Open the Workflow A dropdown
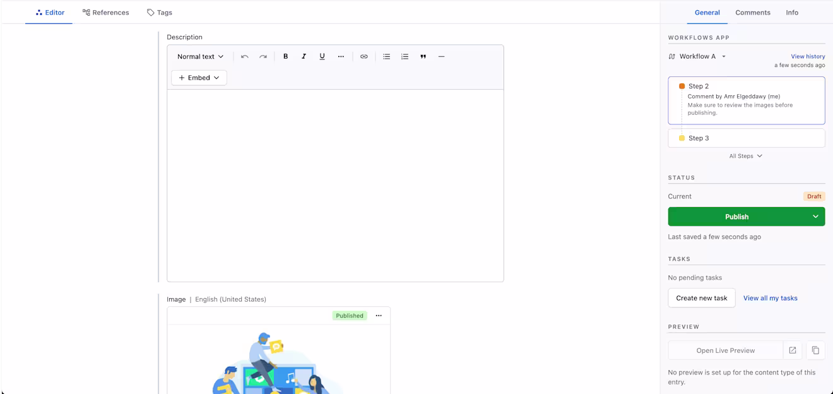Screen dimensions: 833x394 pos(697,56)
